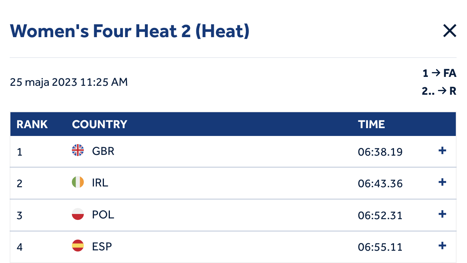Screen dimensions: 467x263
Task: Select the IRL country label
Action: (100, 183)
